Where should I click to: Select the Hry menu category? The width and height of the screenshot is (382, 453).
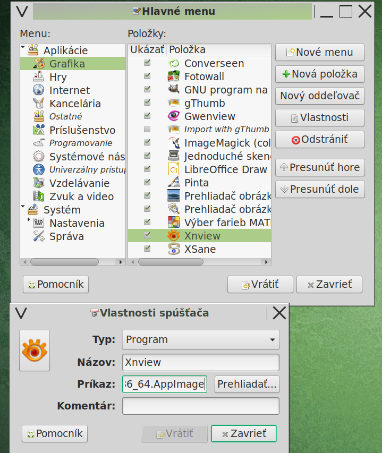(x=58, y=77)
